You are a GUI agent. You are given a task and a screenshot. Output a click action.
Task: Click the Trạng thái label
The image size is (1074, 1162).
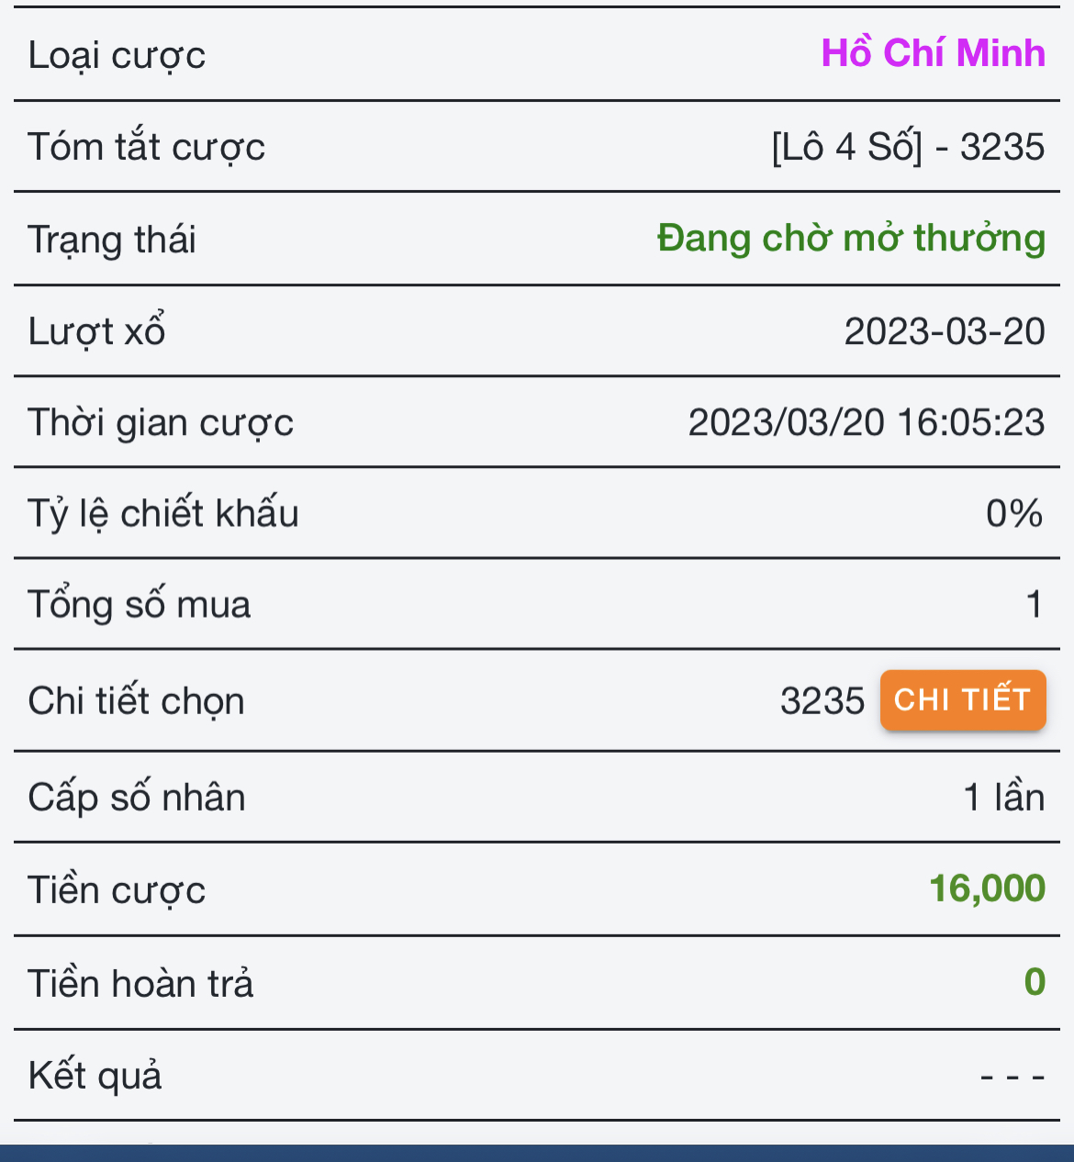pyautogui.click(x=112, y=240)
